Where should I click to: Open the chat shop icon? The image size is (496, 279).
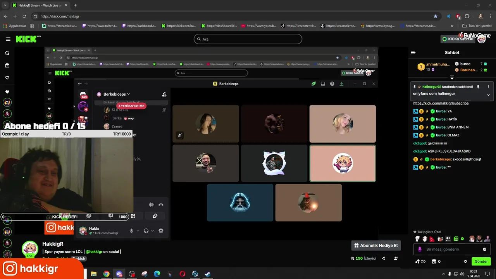434,262
